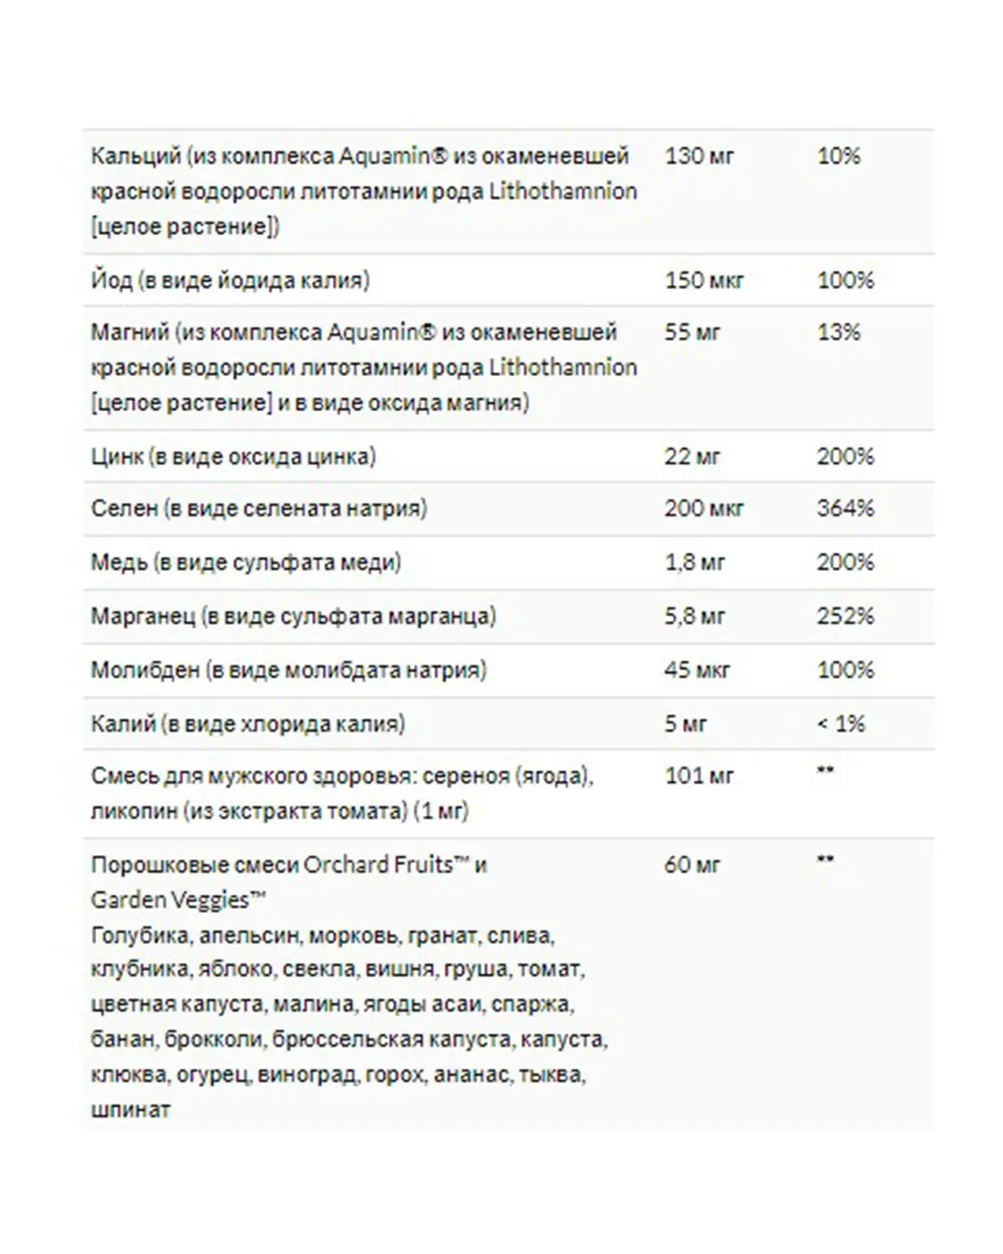Click the Медь (в виде сульфата меди) row
The image size is (1003, 1254).
tap(508, 563)
